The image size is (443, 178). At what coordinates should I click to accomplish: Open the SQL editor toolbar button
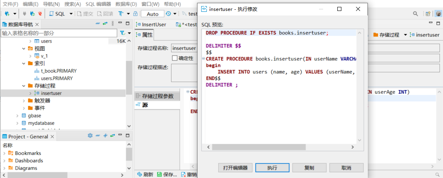click(57, 14)
